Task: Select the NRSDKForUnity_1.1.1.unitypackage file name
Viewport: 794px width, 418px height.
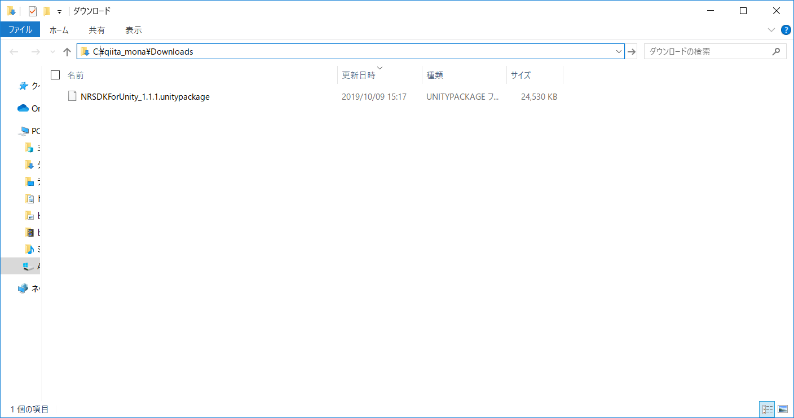Action: [145, 97]
